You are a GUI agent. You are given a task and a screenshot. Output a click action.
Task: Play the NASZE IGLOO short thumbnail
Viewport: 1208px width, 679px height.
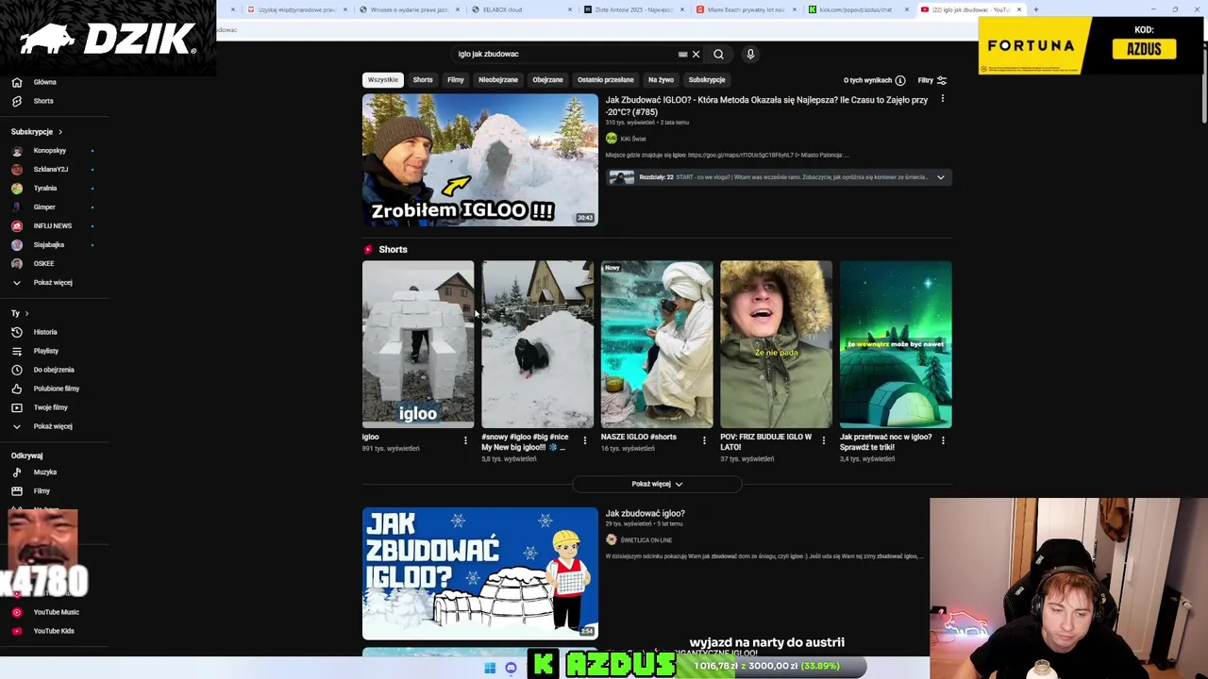(x=657, y=344)
